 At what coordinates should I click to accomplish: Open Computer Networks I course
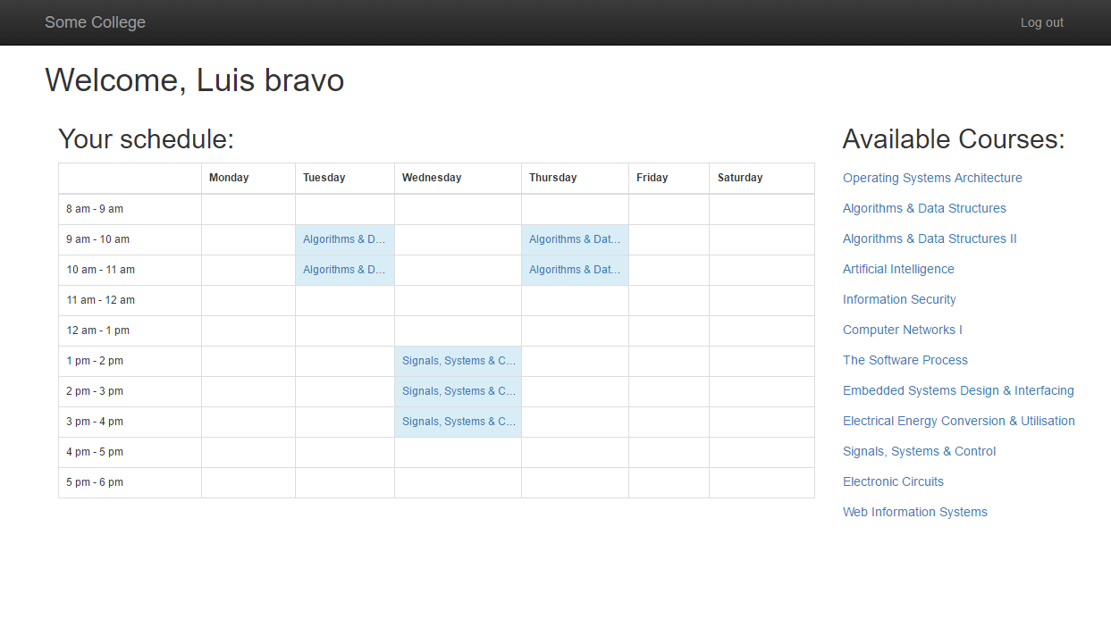pos(903,330)
